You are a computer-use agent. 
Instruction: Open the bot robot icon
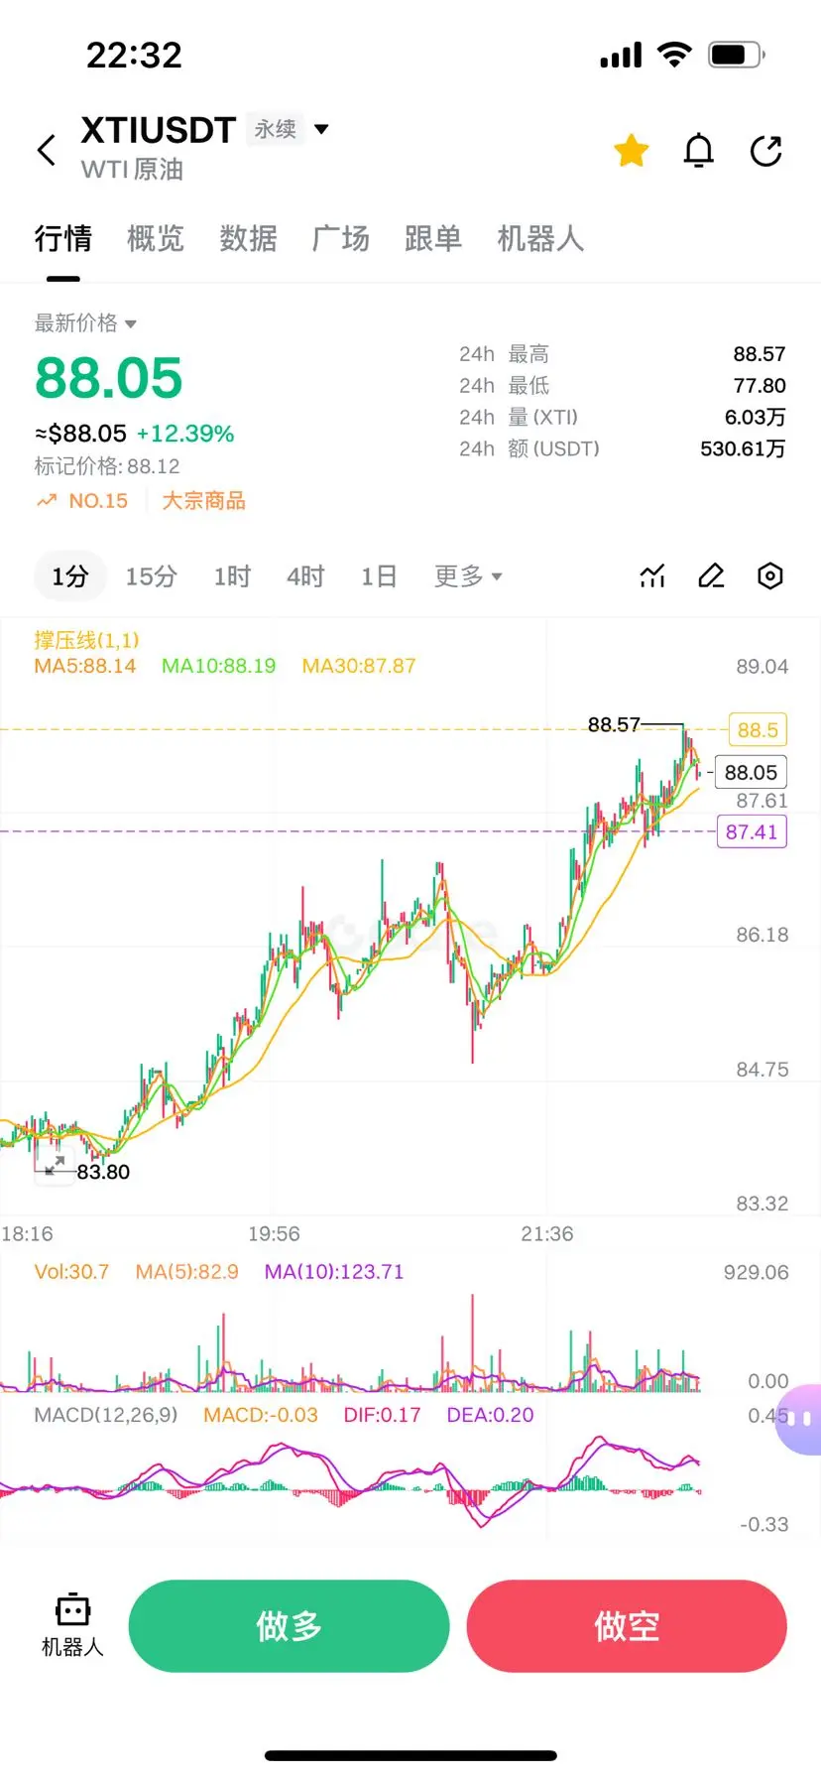pos(72,1609)
